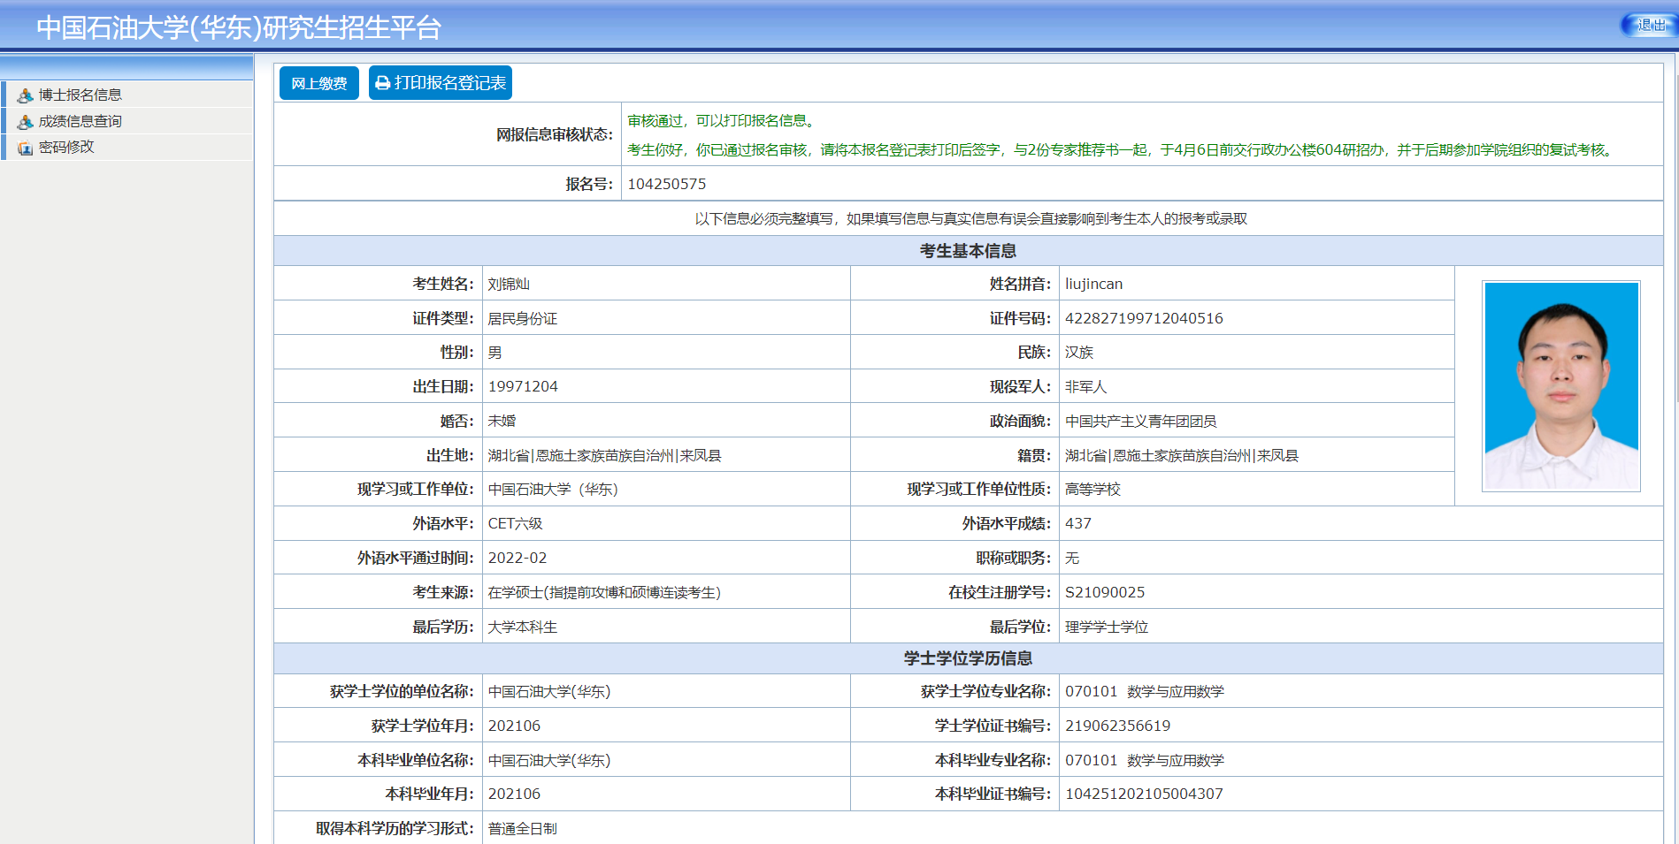Viewport: 1679px width, 844px height.
Task: Click the 普通全日制 value
Action: [523, 828]
